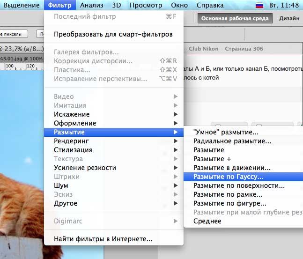The width and height of the screenshot is (303, 259).
Task: Expand the Усиление резкости submenu
Action: (x=114, y=168)
